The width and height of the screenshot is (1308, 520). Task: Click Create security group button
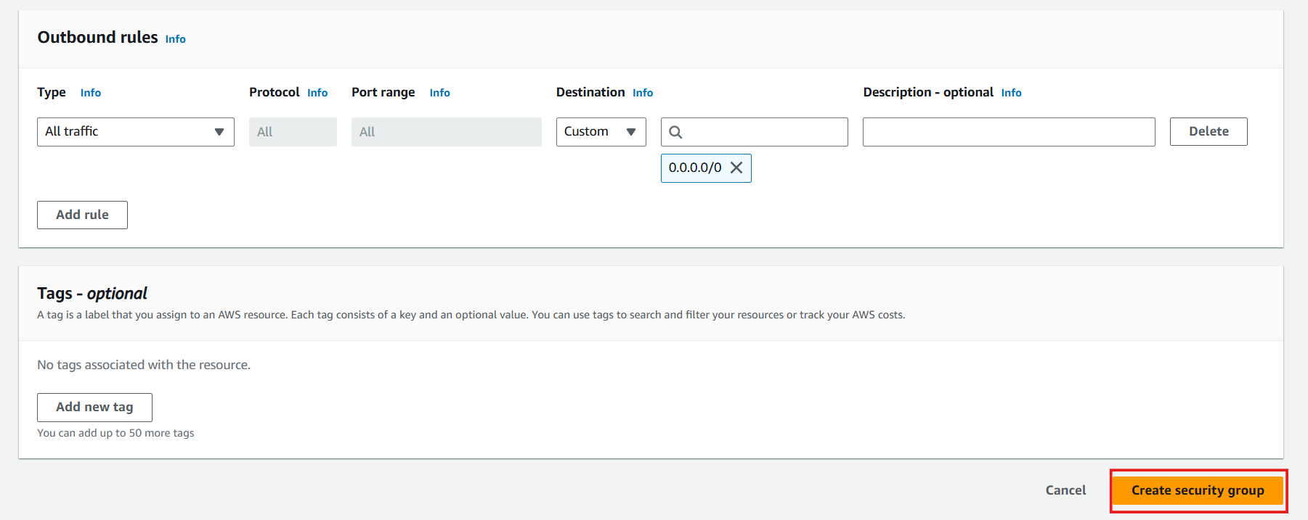click(1198, 490)
